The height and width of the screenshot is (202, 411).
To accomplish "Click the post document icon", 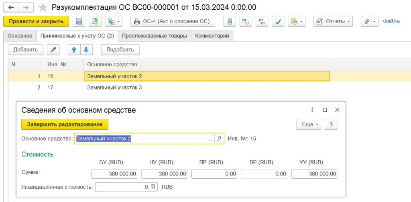I will coord(95,21).
